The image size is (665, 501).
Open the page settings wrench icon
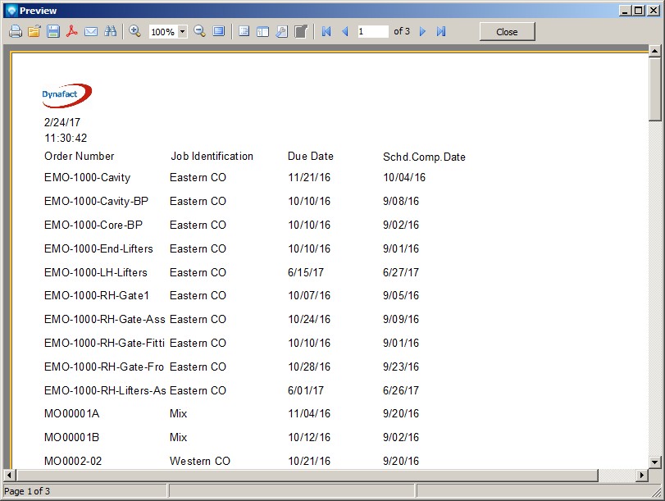[281, 31]
